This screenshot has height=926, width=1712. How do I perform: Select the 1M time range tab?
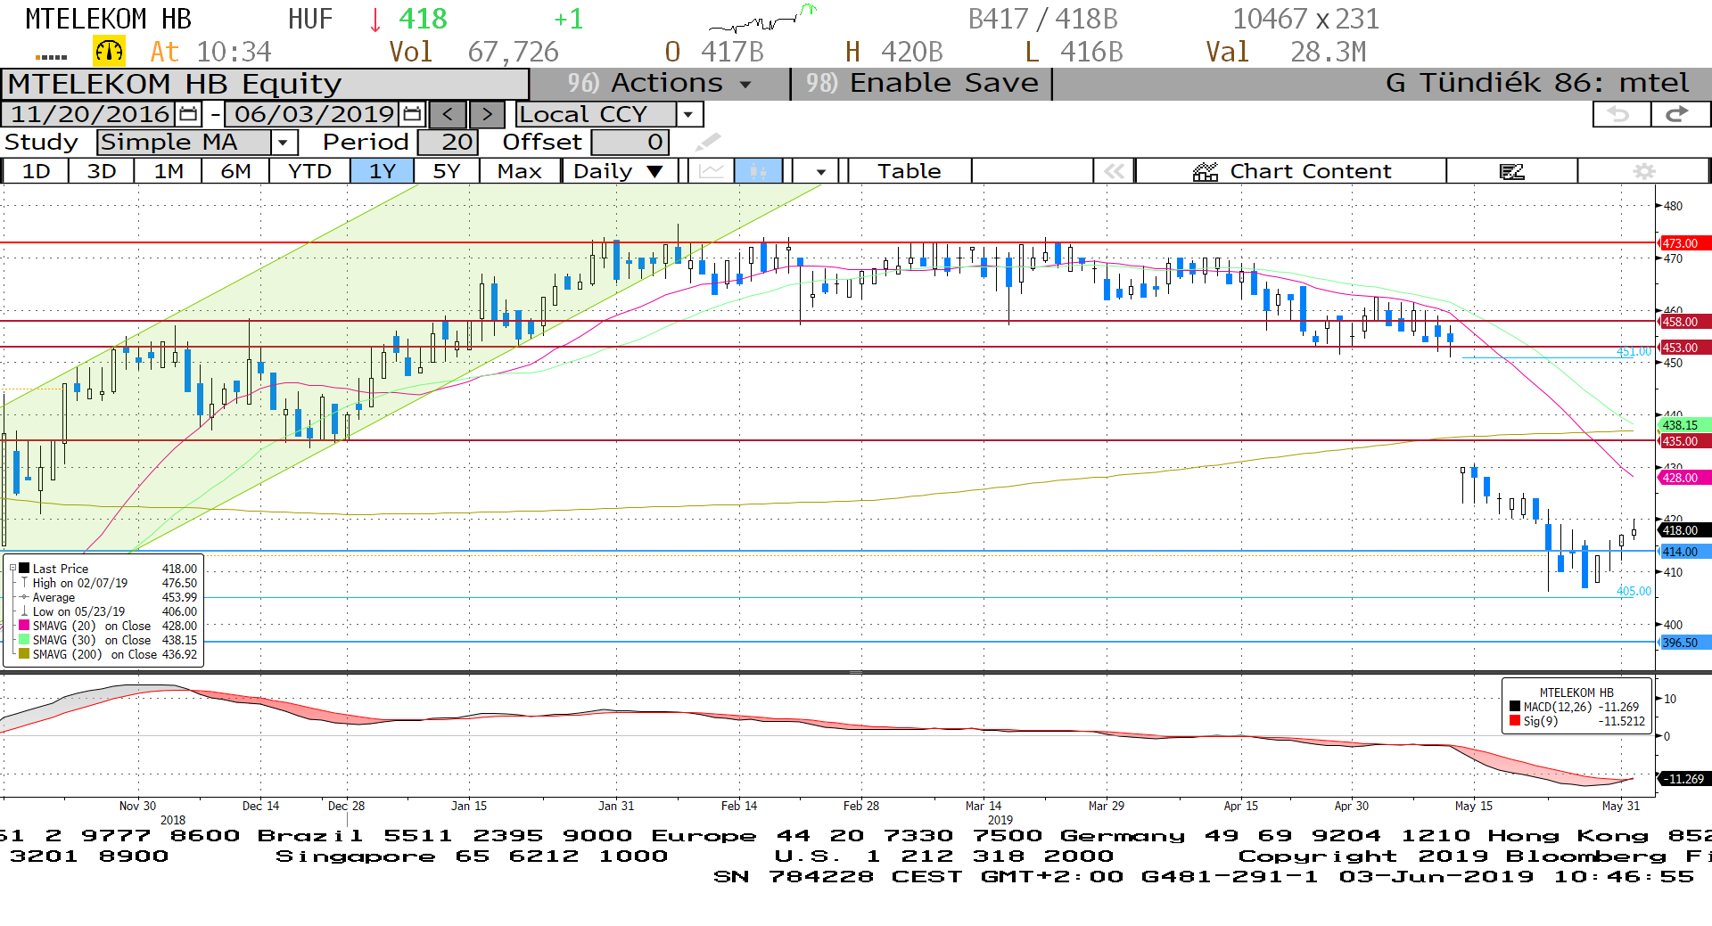[169, 171]
